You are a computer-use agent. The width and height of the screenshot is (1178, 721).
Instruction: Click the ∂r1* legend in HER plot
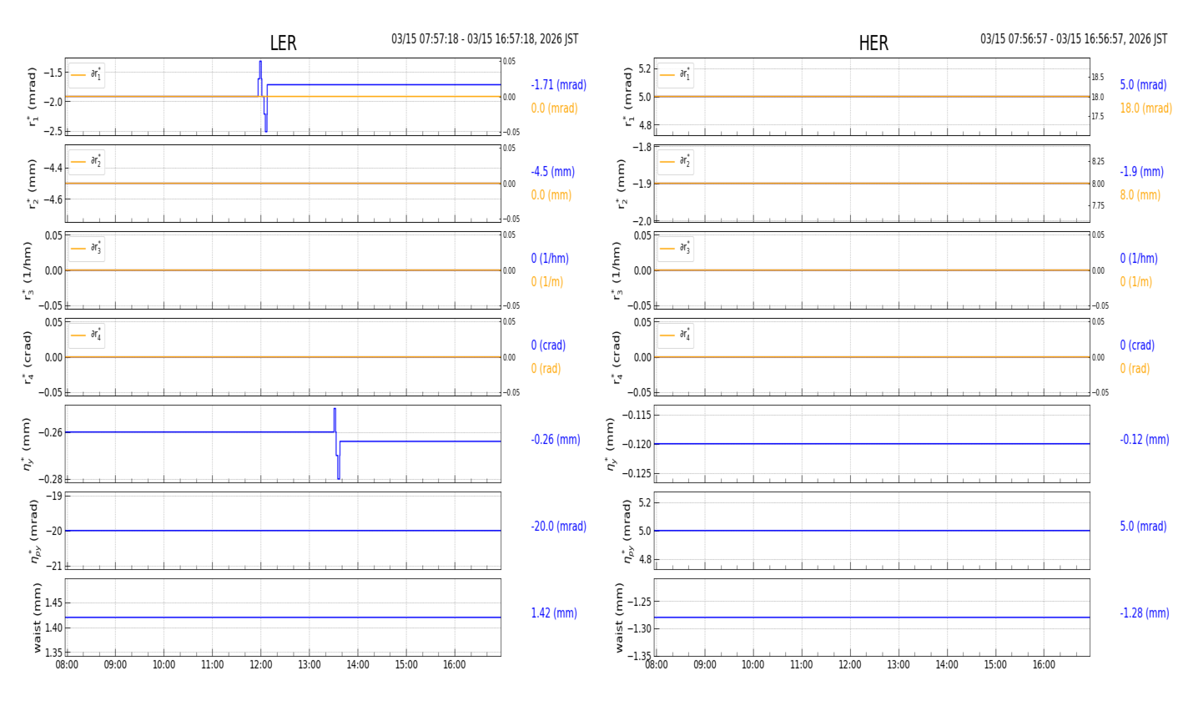[x=676, y=75]
